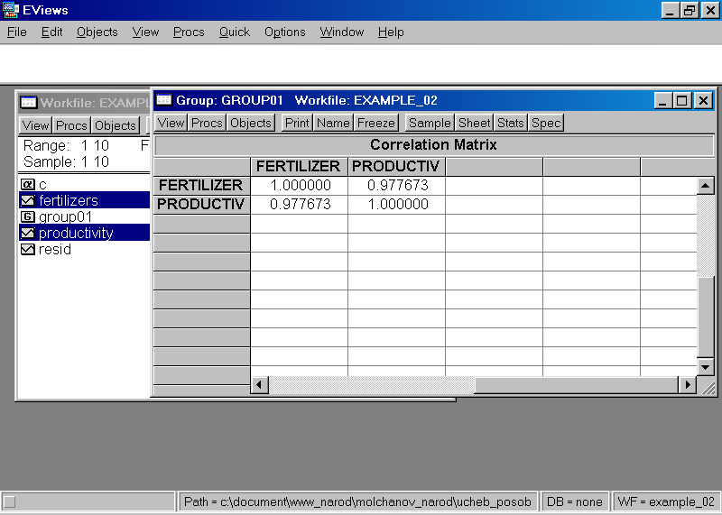This screenshot has width=722, height=515.
Task: Click View button in Group window toolbar
Action: pyautogui.click(x=171, y=123)
